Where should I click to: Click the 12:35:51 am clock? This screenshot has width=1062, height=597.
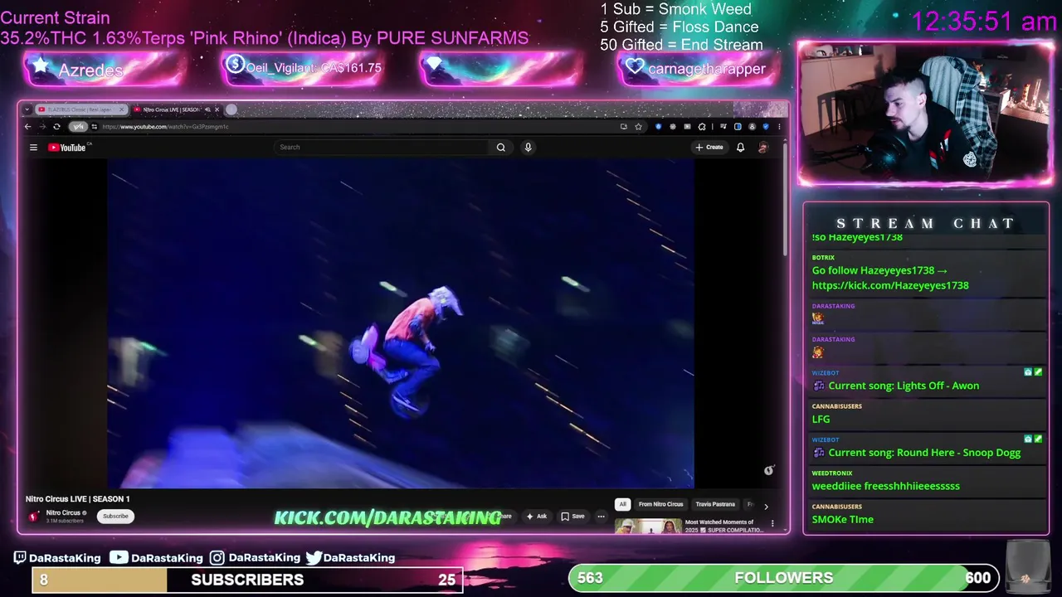984,21
